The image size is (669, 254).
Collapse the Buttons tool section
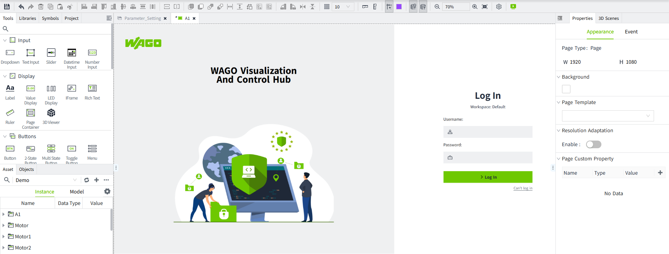pos(5,136)
